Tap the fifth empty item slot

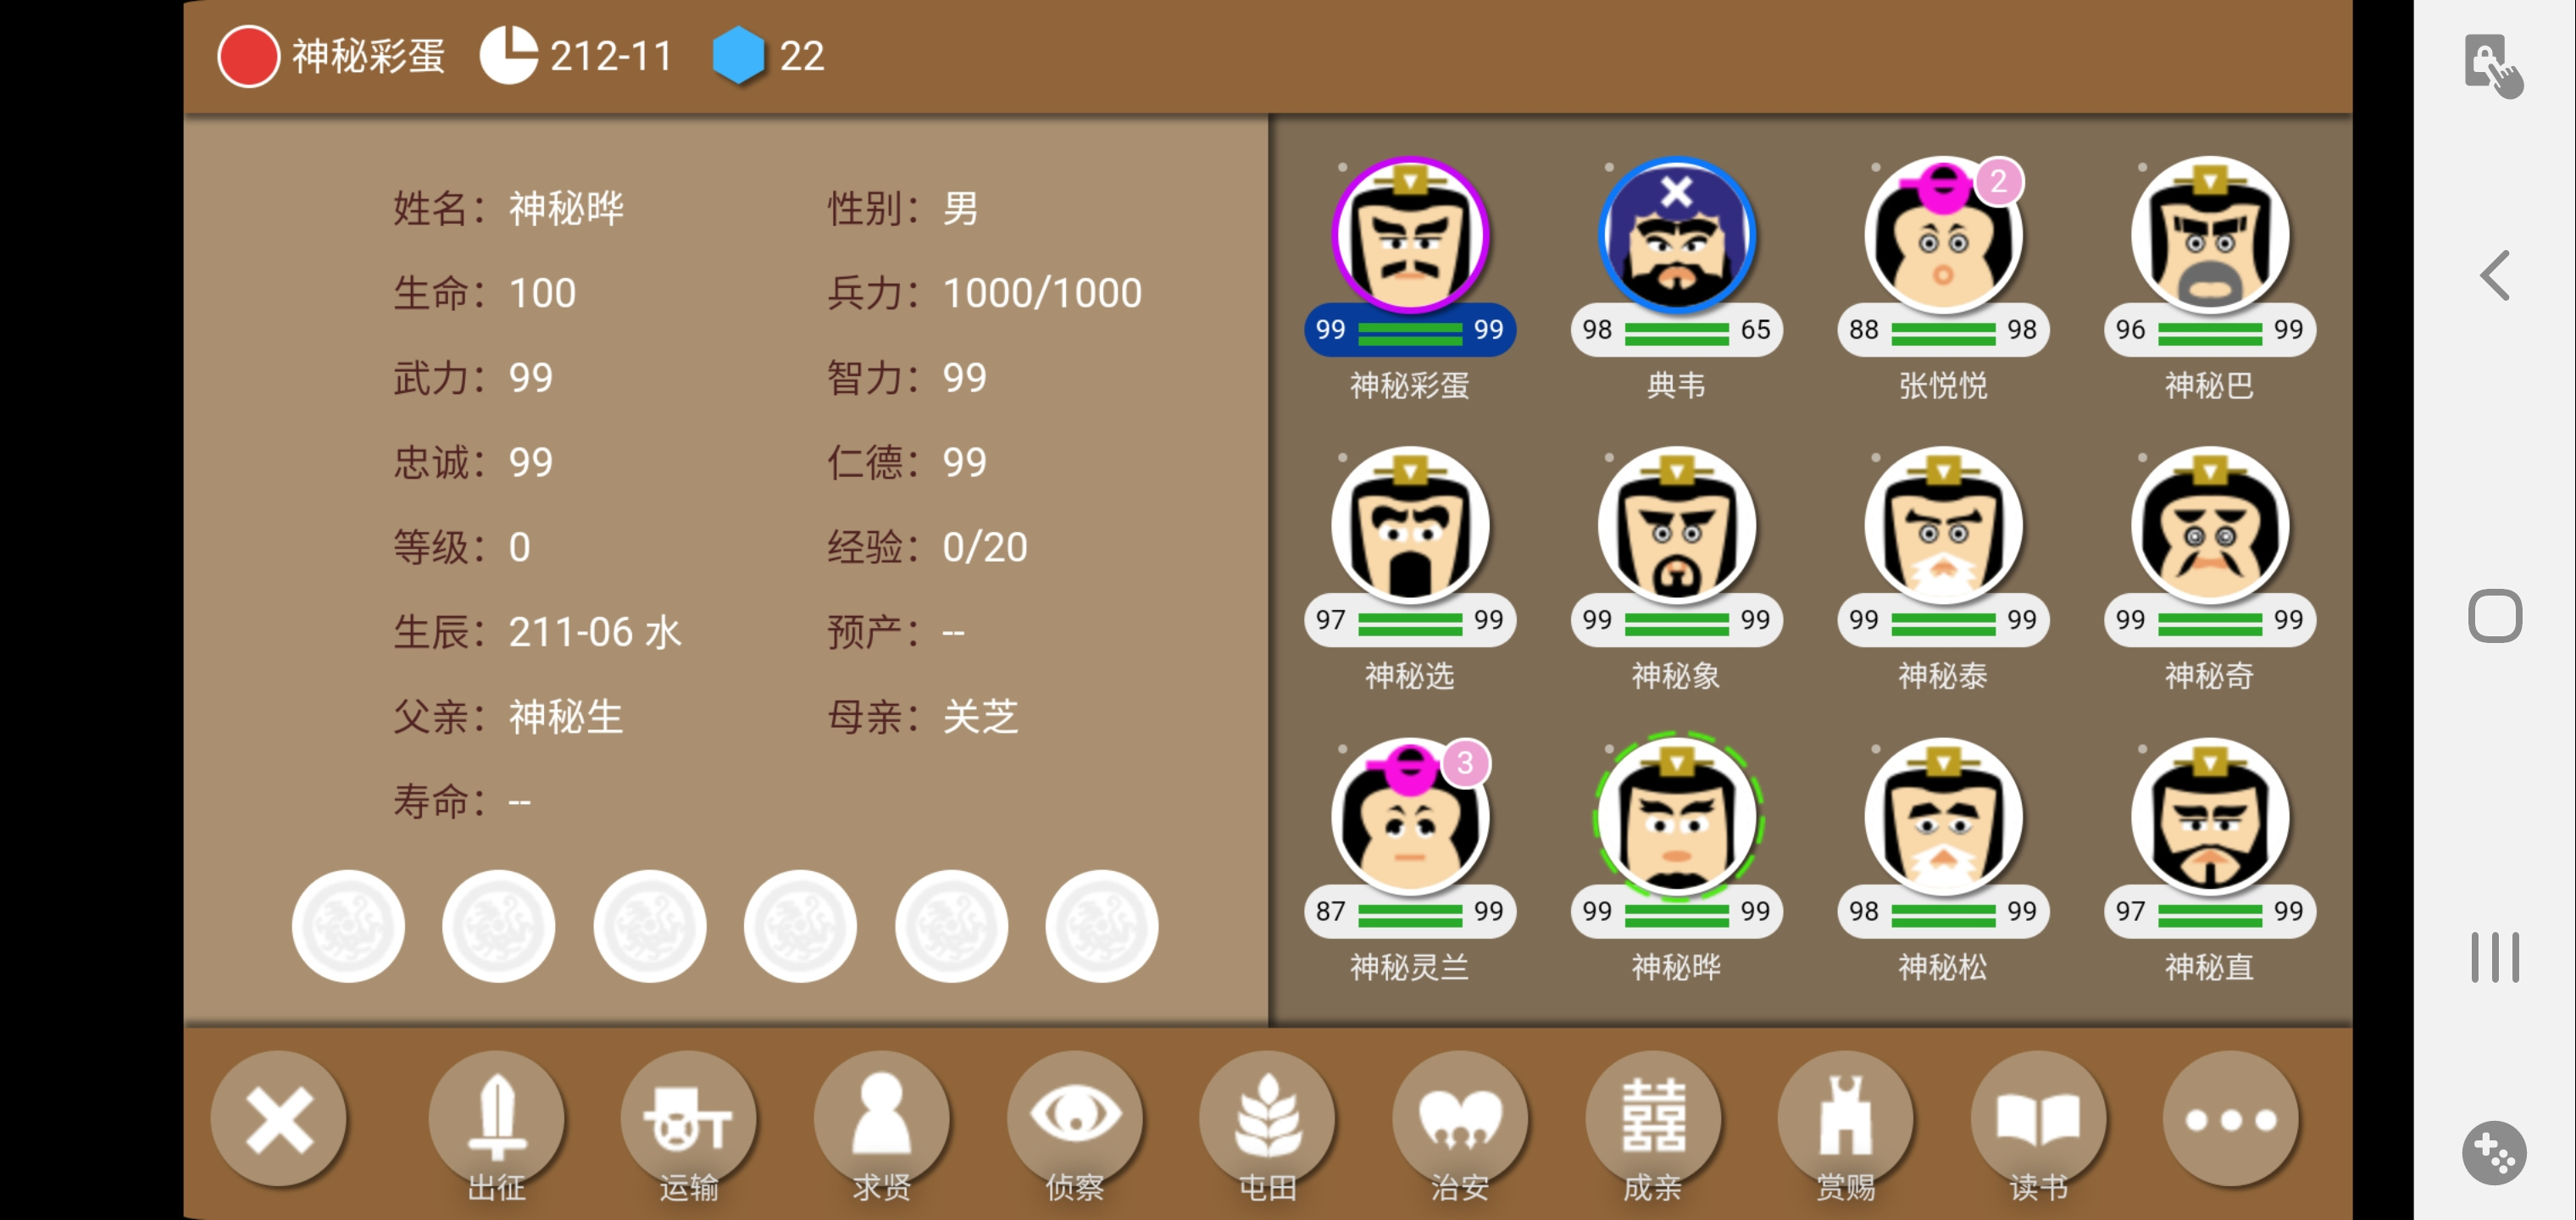[x=951, y=926]
